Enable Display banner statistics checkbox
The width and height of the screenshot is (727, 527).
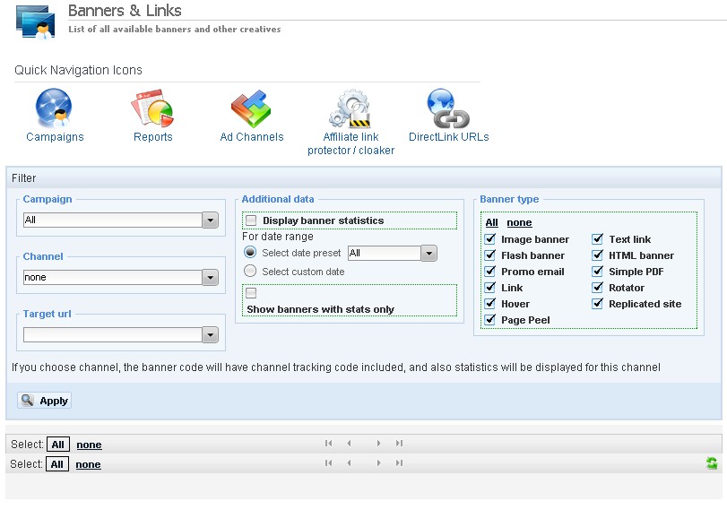click(252, 220)
